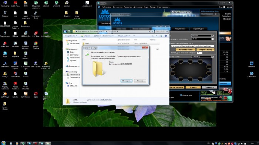
Task: Open the Windows Start button
Action: tap(3, 143)
